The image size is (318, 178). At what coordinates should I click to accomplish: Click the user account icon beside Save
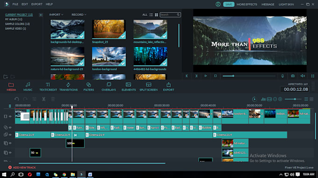tap(218, 4)
